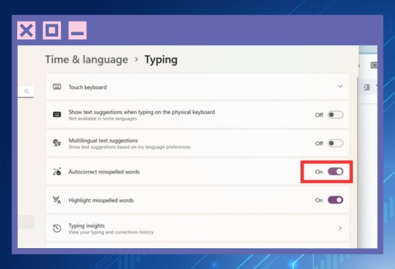Click 'Not available in some languages' text
The width and height of the screenshot is (395, 269).
pyautogui.click(x=103, y=118)
